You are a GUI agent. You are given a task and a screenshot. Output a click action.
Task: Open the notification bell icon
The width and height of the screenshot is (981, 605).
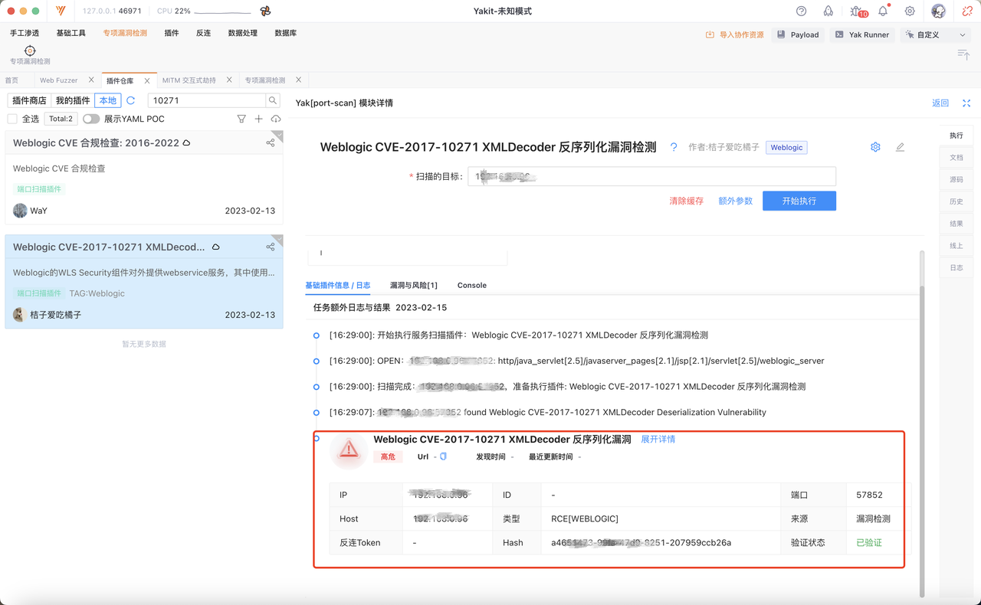click(x=883, y=11)
